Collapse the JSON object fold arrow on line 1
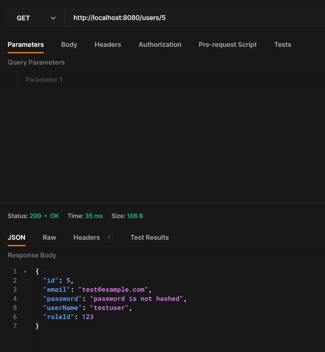This screenshot has height=352, width=325. (25, 272)
